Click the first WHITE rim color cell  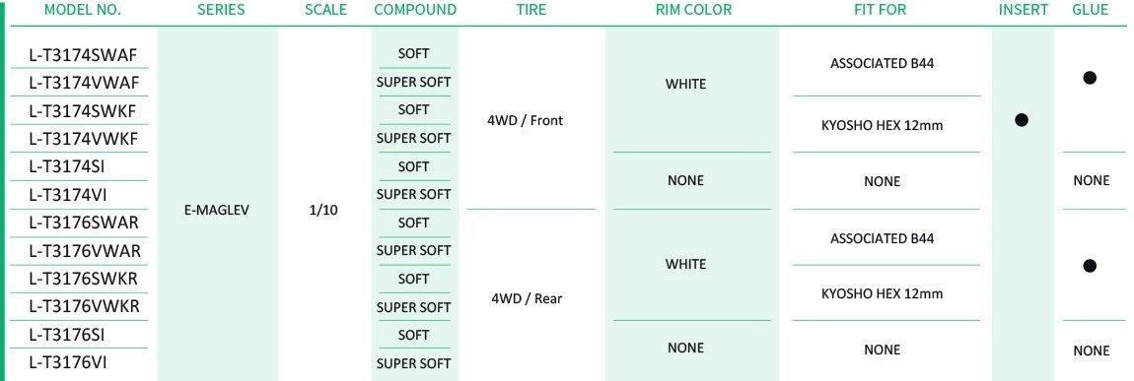click(x=685, y=84)
